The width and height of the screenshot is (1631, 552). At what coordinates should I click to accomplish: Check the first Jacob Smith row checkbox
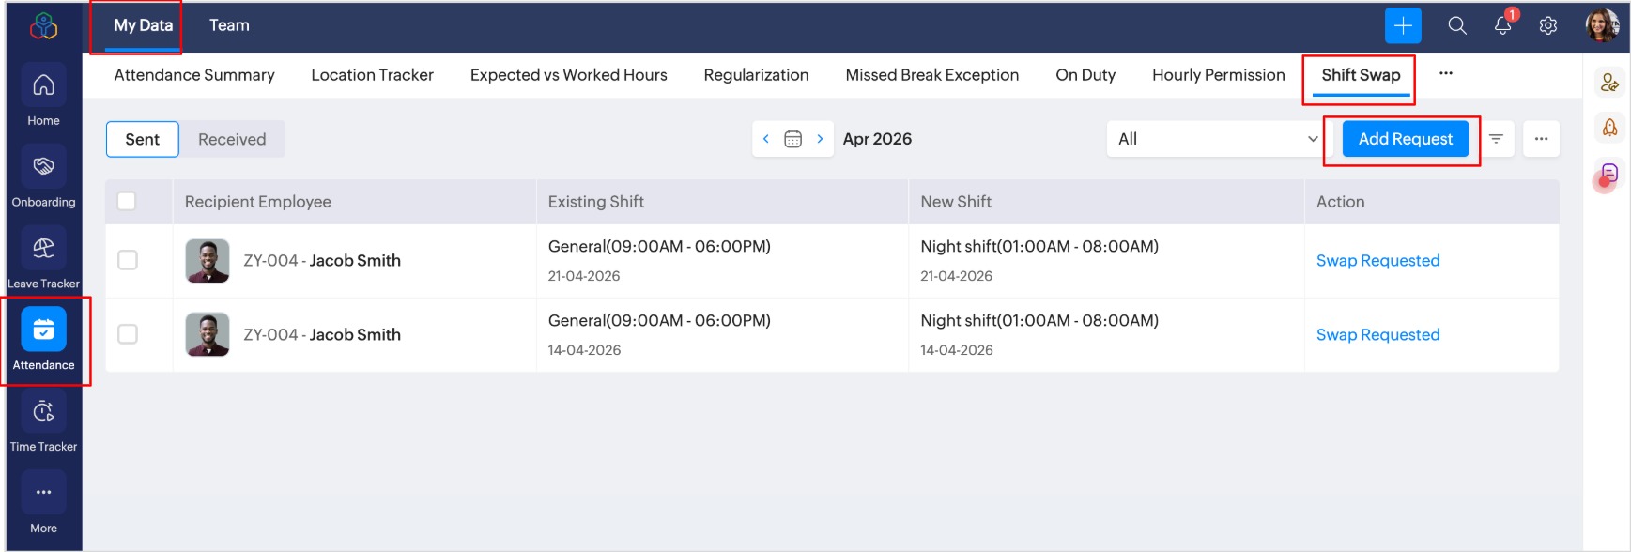(x=128, y=260)
